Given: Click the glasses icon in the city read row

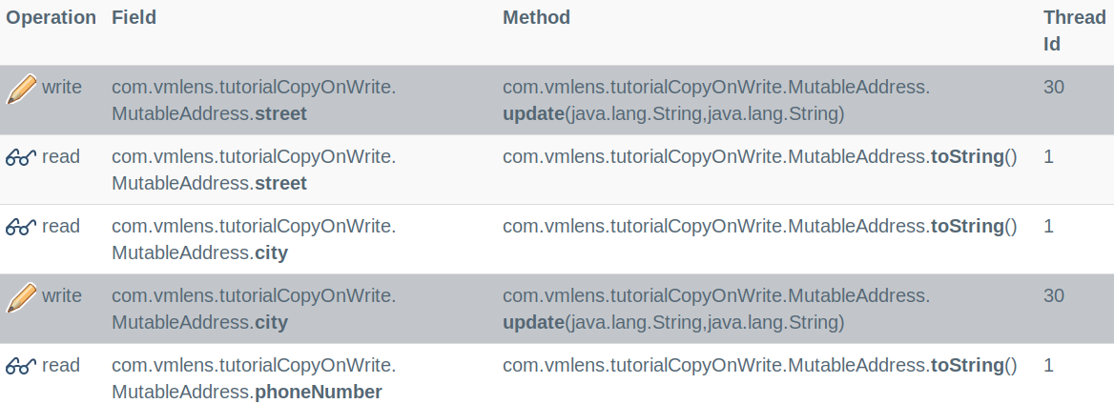Looking at the screenshot, I should 21,228.
